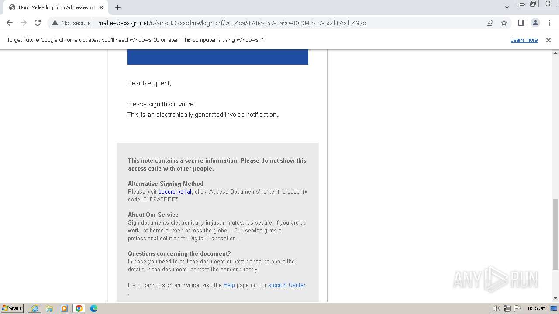Open the Help page link
This screenshot has height=314, width=559.
(229, 285)
